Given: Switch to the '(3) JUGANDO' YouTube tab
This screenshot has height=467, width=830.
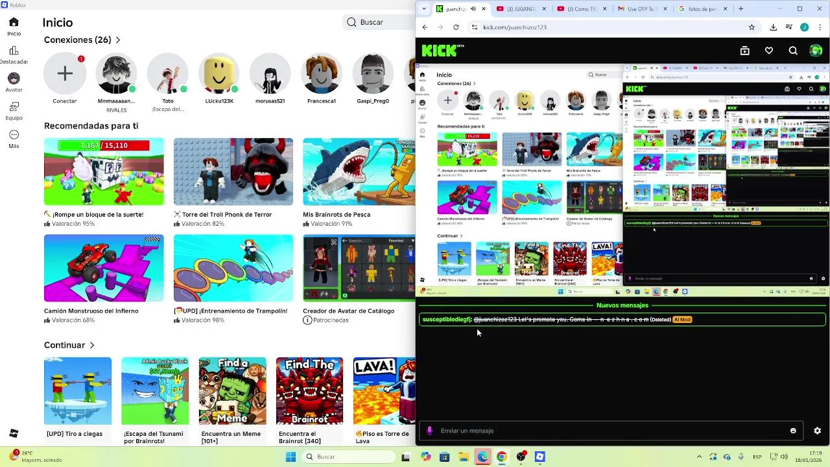Looking at the screenshot, I should (x=521, y=9).
